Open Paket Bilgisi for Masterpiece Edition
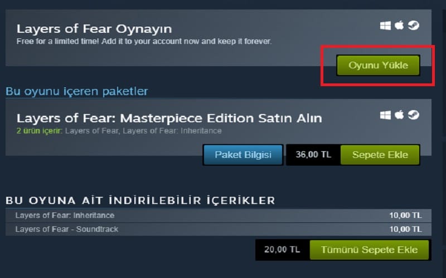This screenshot has width=446, height=278. coord(243,155)
